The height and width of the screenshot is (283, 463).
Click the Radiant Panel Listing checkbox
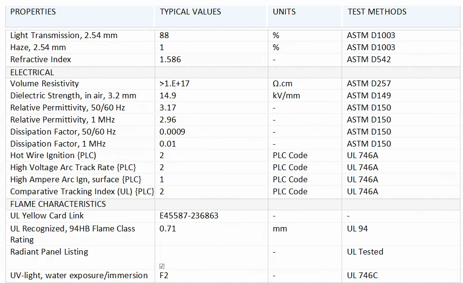pos(162,266)
